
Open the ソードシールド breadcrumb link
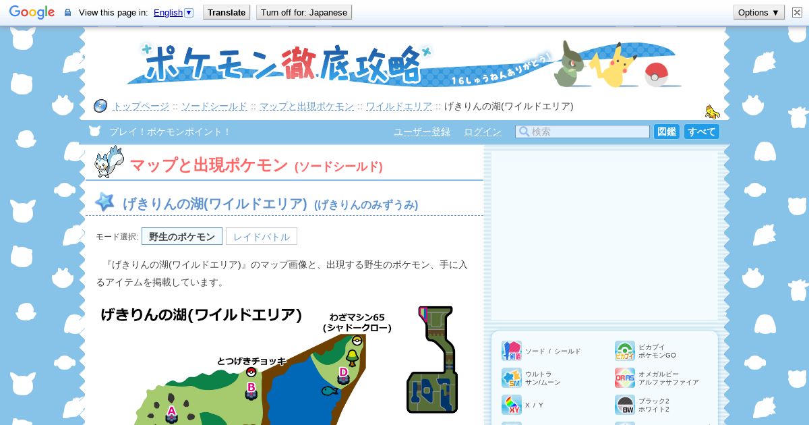214,106
